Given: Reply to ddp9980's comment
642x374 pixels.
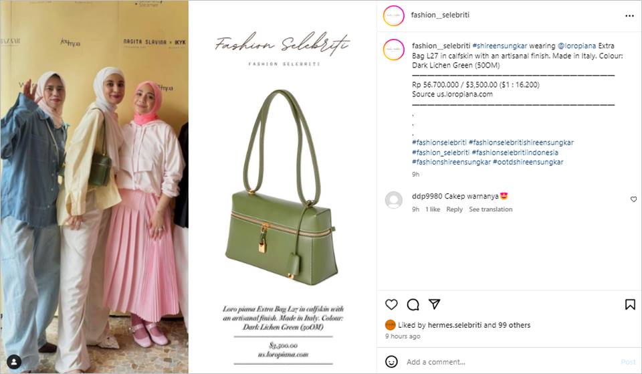Looking at the screenshot, I should coord(454,209).
